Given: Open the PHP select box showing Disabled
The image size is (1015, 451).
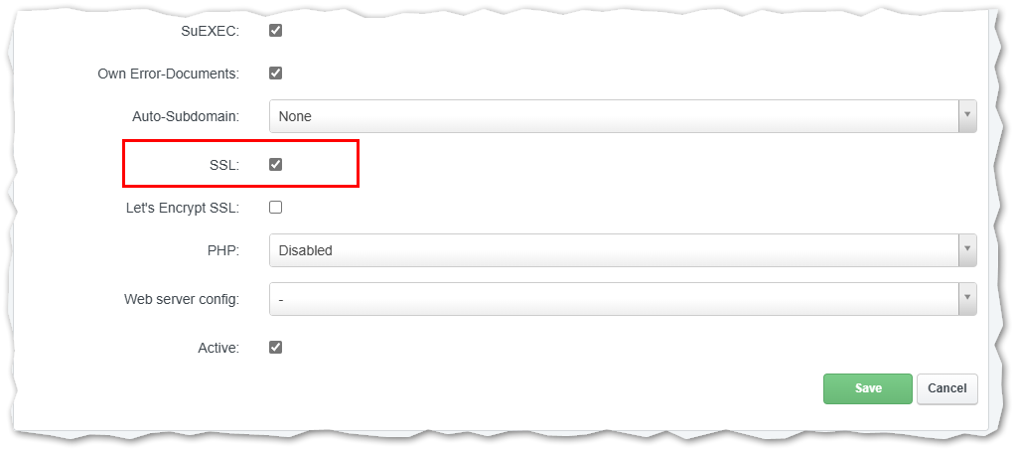Looking at the screenshot, I should coord(623,250).
